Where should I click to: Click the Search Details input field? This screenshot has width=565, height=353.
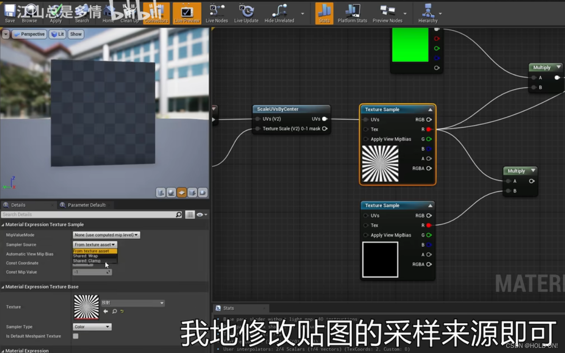tap(84, 214)
